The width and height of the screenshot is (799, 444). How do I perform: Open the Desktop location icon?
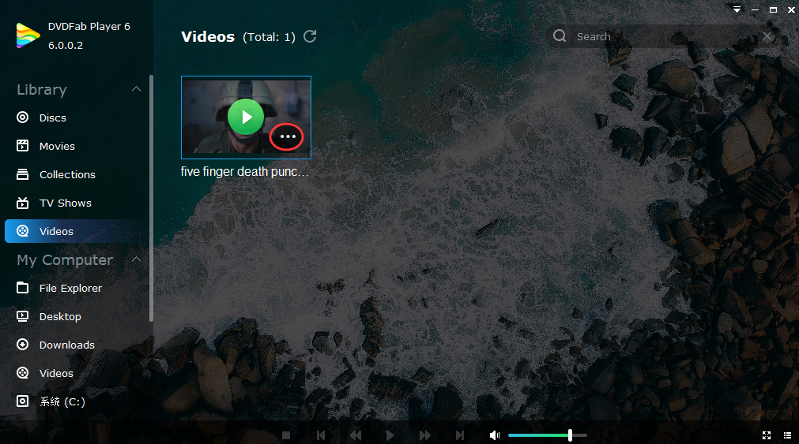(22, 316)
